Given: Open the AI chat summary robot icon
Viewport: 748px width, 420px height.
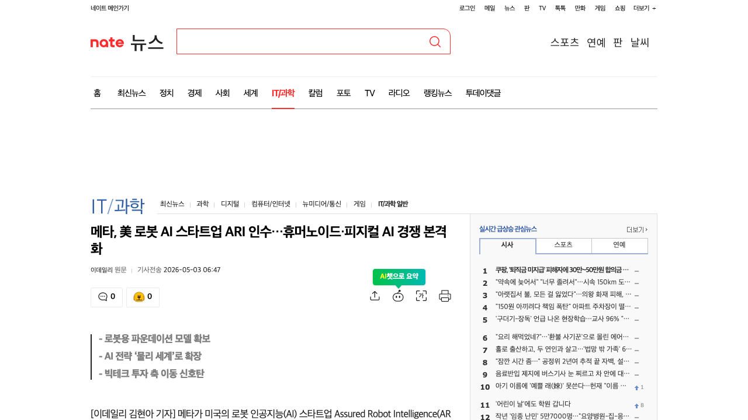Looking at the screenshot, I should (398, 296).
